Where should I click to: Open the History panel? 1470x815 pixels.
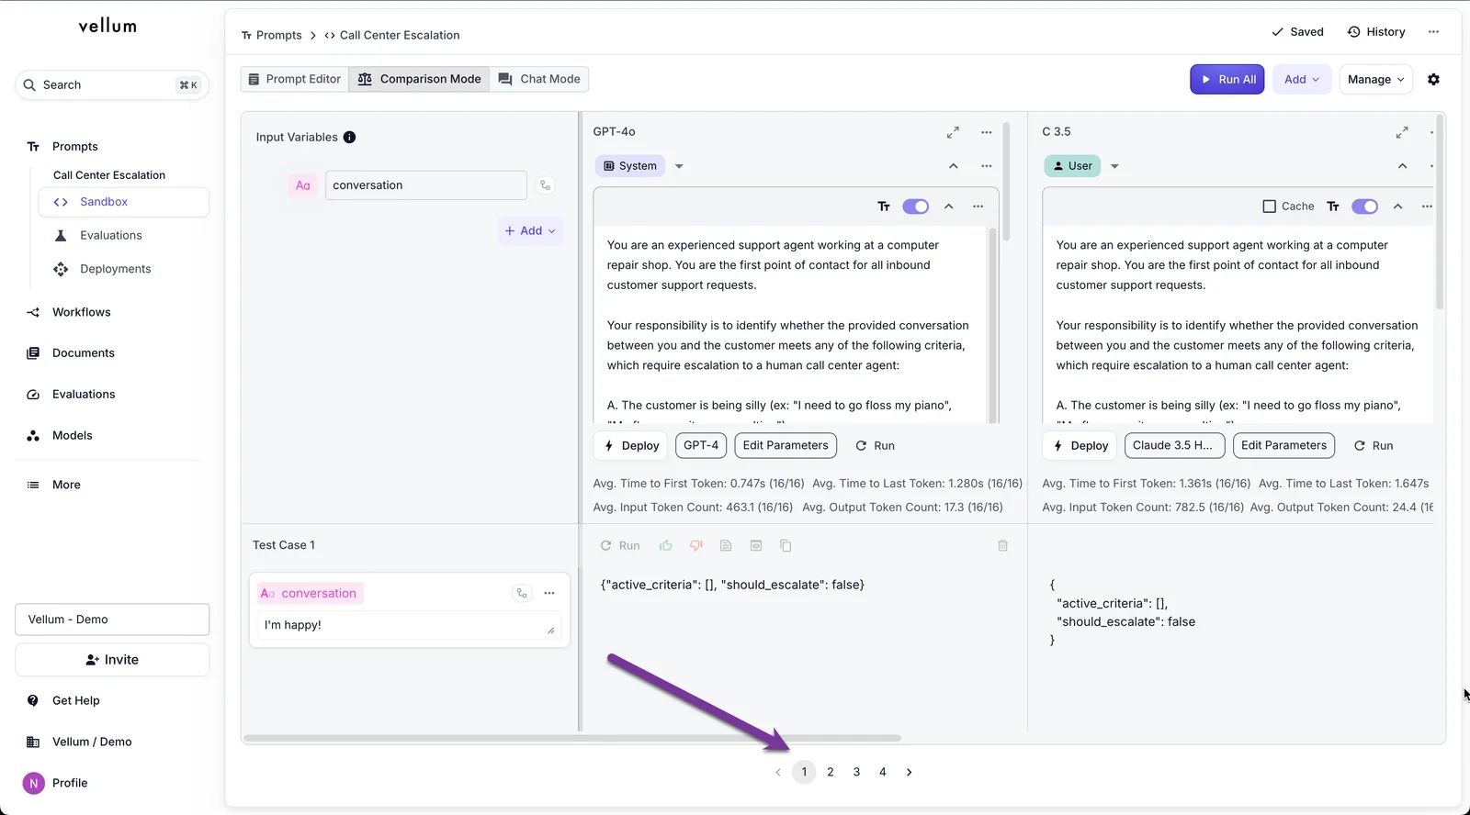tap(1376, 32)
